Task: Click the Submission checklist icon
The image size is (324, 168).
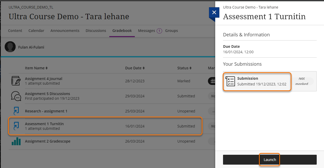Action: [230, 81]
